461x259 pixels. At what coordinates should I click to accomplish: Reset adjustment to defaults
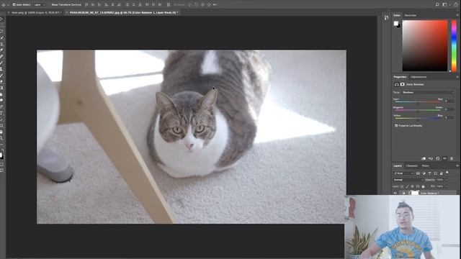[438, 158]
